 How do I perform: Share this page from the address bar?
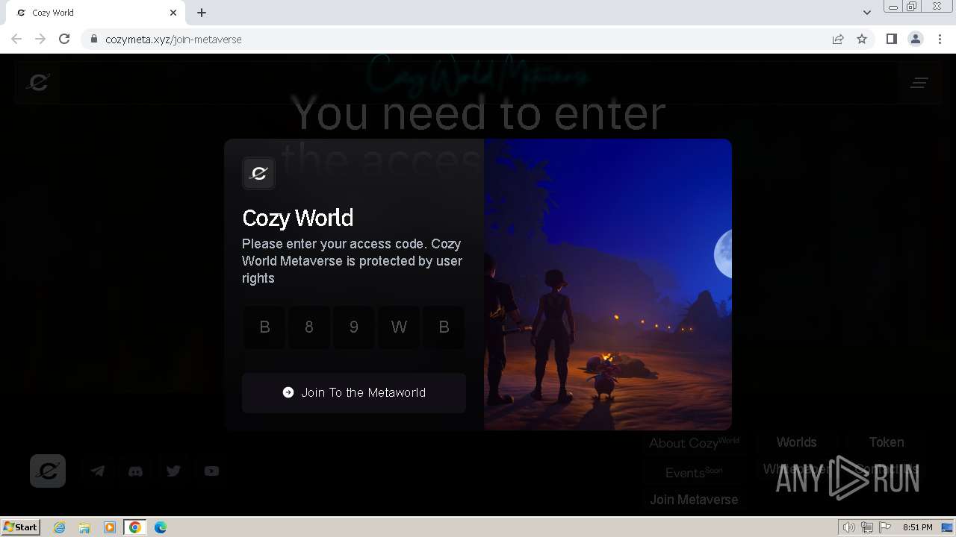(838, 39)
